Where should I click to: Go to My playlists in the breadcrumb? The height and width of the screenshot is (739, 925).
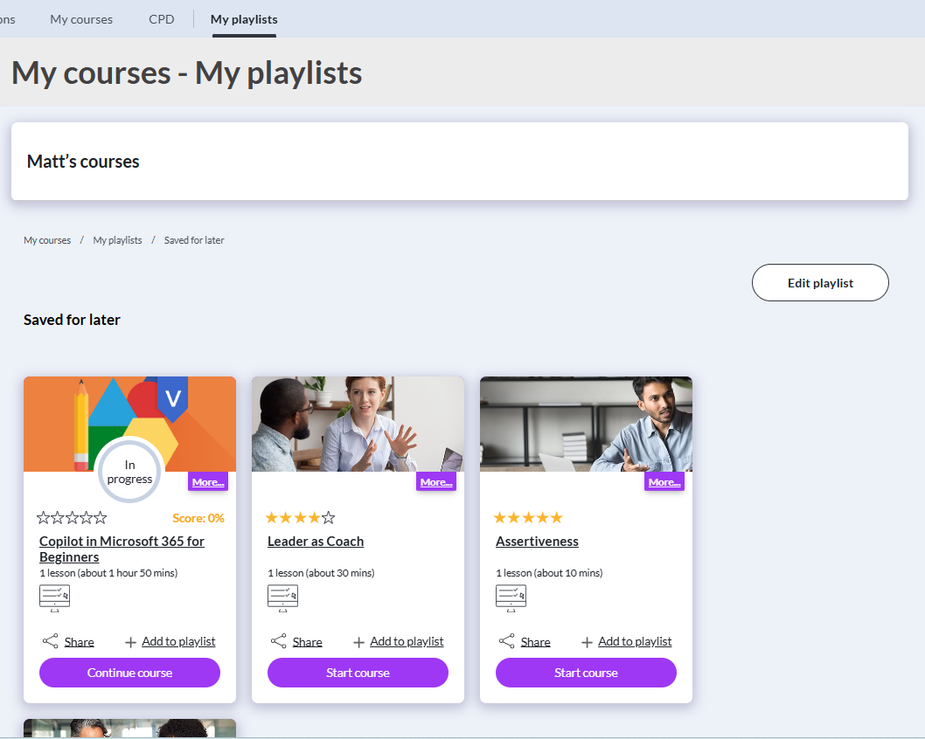(117, 240)
